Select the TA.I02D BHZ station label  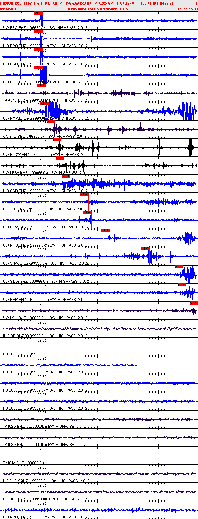point(44,427)
